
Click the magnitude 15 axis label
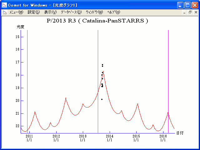pyautogui.click(x=17, y=37)
